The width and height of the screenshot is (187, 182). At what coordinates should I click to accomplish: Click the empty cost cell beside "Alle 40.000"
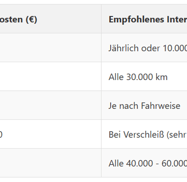[50, 163]
